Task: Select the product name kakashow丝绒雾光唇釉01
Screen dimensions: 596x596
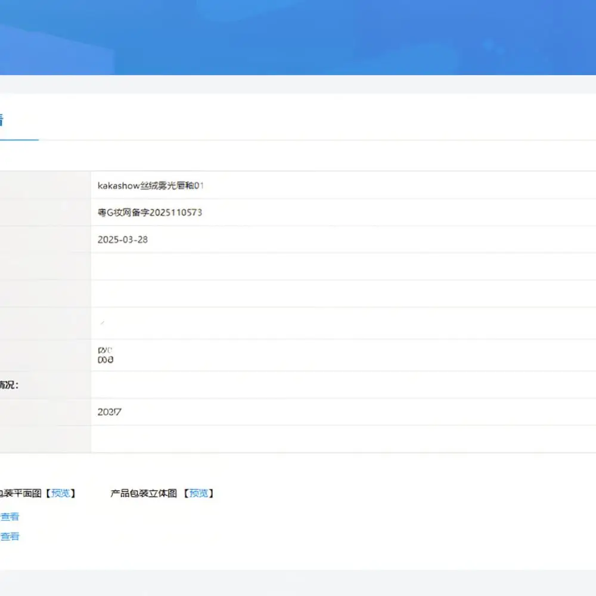Action: point(151,185)
